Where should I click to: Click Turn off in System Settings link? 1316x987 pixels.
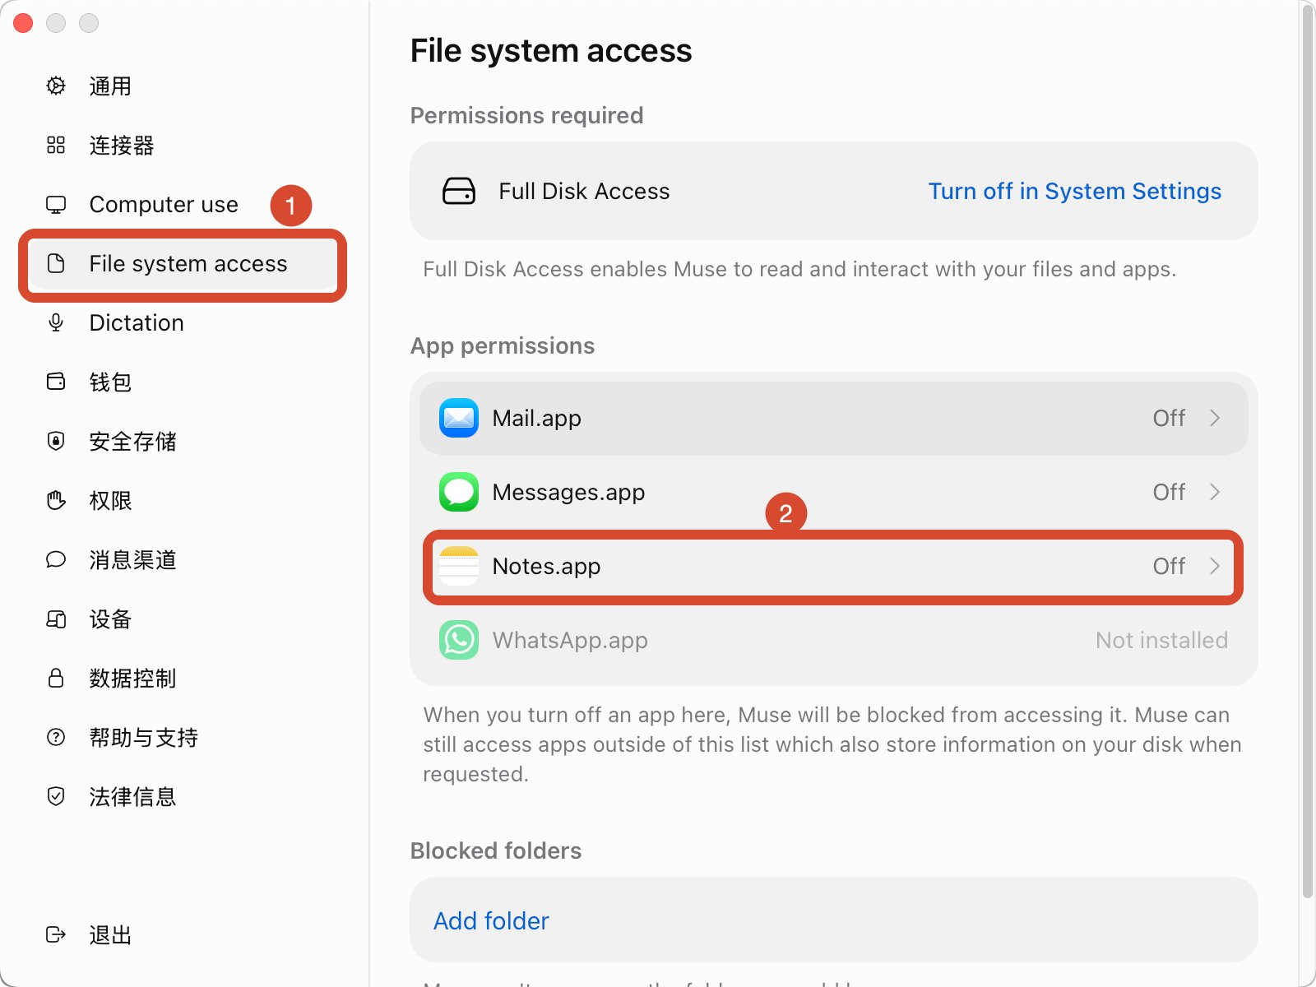1075,191
